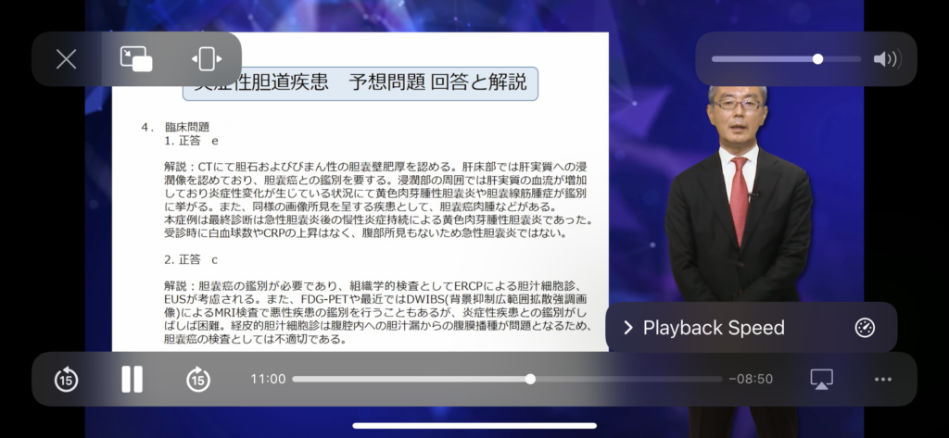
Task: Click the volume slider knob
Action: pos(817,59)
